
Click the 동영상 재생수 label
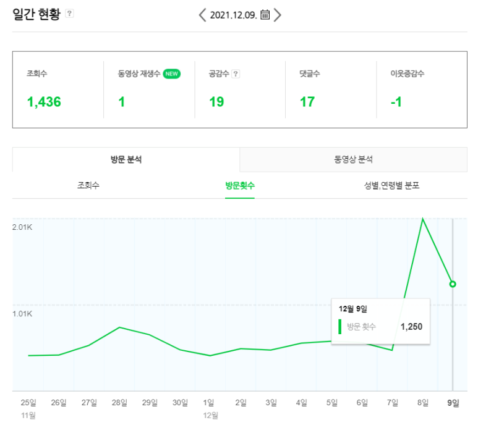(x=139, y=74)
